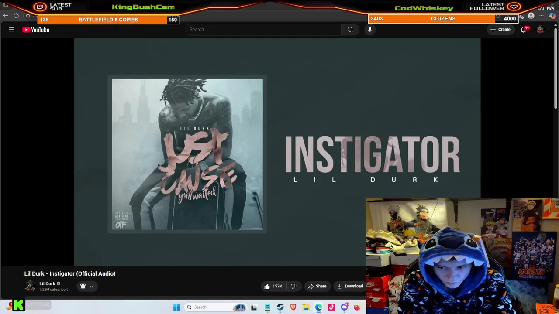Reload the browser page
Viewport: 559px width, 314px height.
16,16
